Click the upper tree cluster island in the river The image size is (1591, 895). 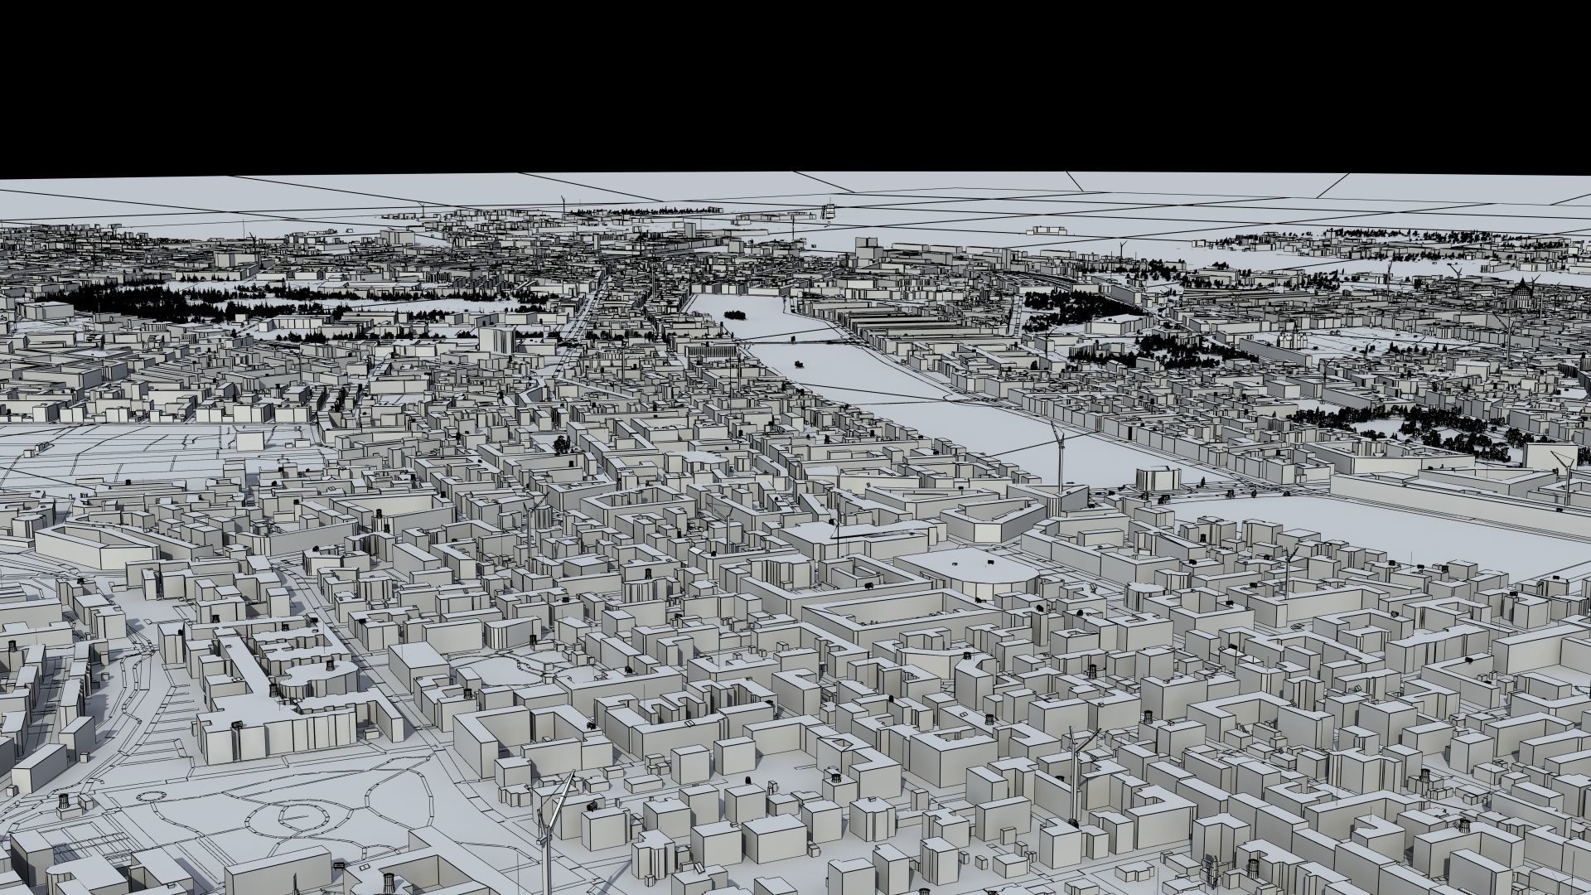(x=734, y=314)
